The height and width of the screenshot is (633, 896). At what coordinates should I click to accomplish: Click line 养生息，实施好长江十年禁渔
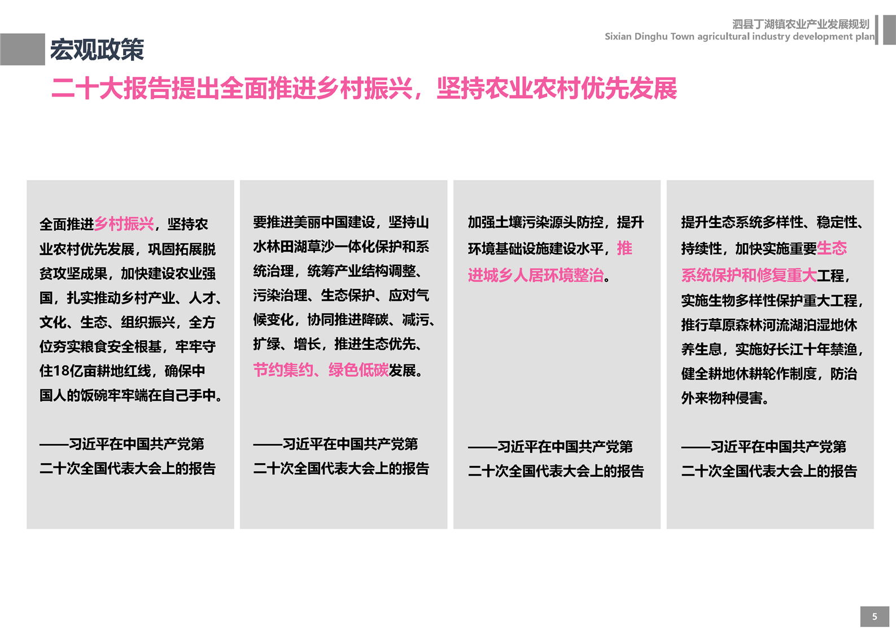click(772, 350)
